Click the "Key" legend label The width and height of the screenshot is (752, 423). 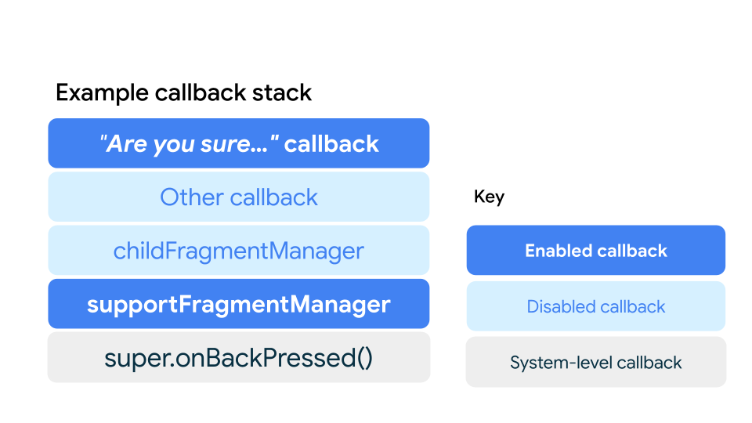489,197
